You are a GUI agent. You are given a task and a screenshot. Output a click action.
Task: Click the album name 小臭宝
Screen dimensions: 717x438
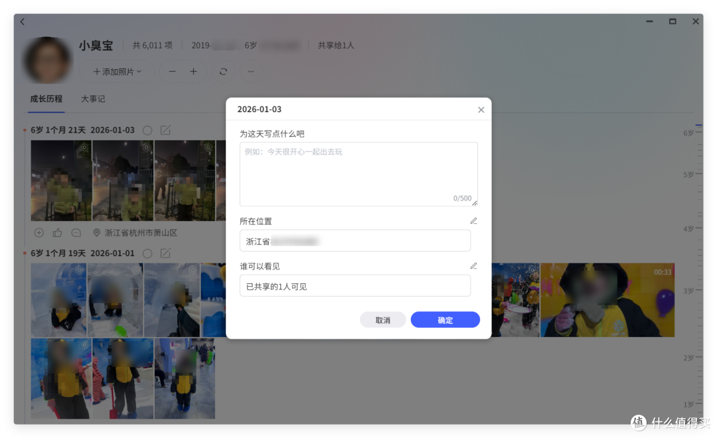[x=96, y=45]
